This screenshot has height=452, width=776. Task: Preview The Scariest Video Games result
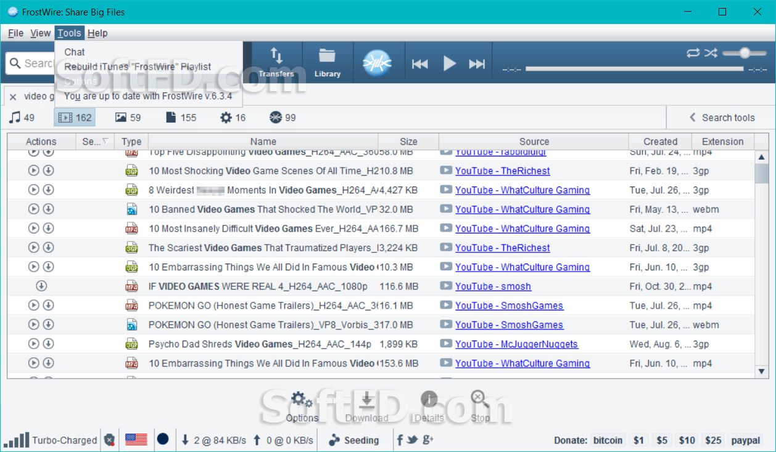pyautogui.click(x=34, y=248)
